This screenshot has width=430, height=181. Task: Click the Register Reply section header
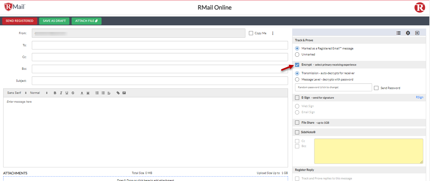tap(359, 170)
